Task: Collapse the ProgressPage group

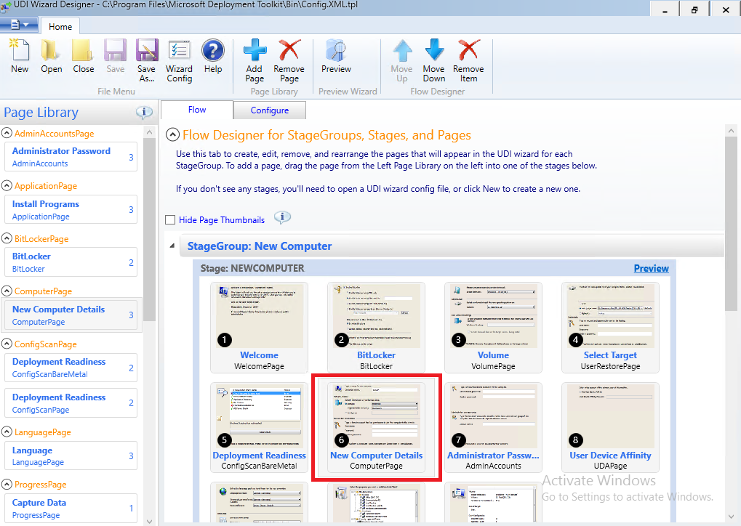Action: click(7, 484)
